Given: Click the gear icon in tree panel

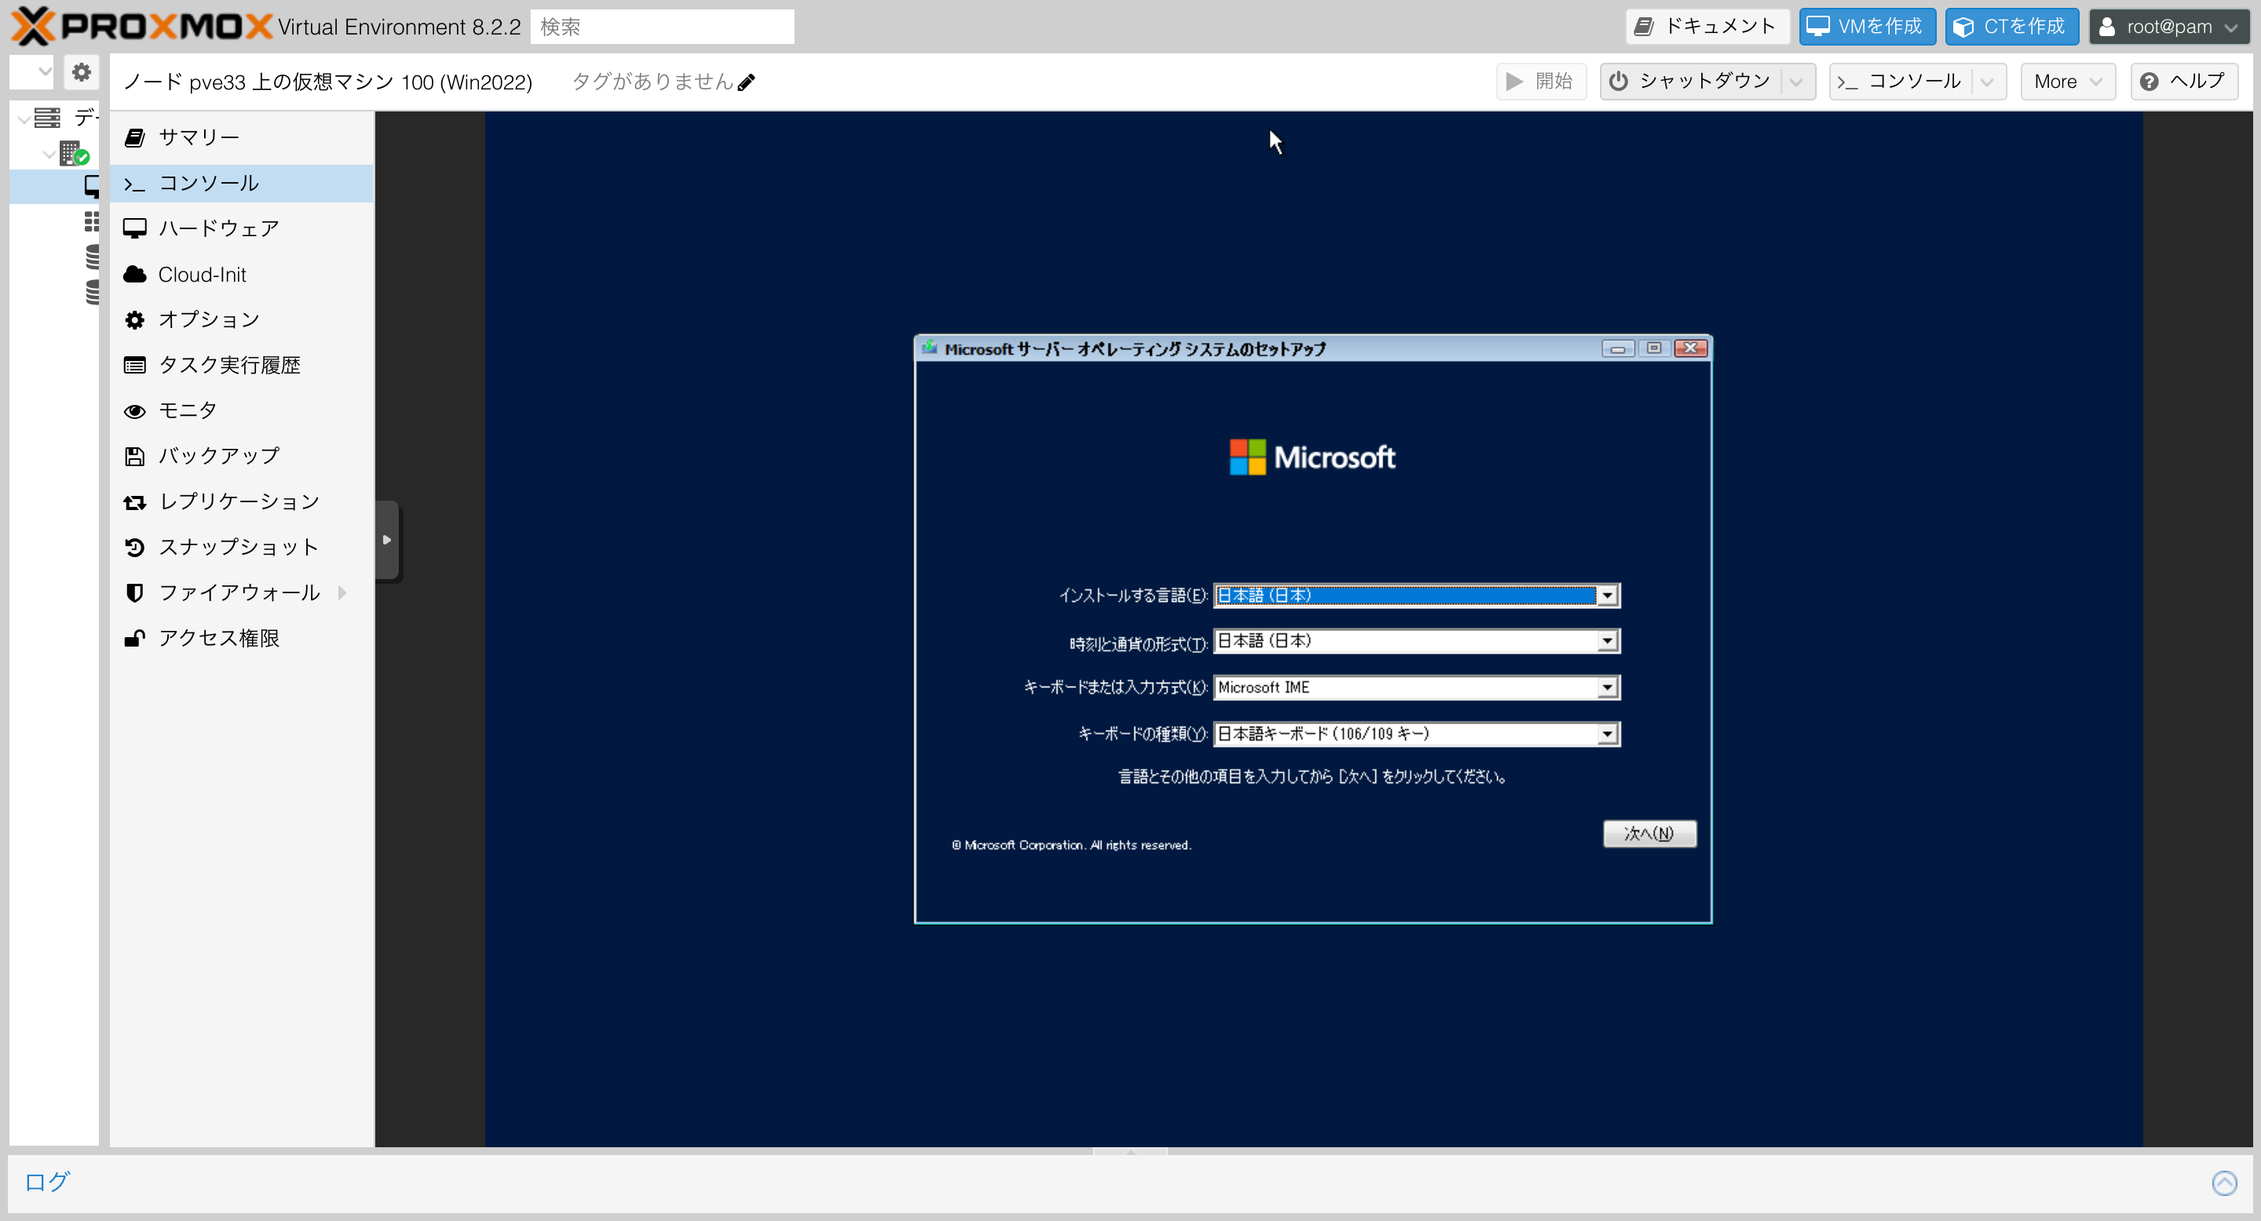Looking at the screenshot, I should [82, 72].
